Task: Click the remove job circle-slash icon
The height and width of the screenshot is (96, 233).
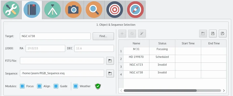Action: click(132, 33)
